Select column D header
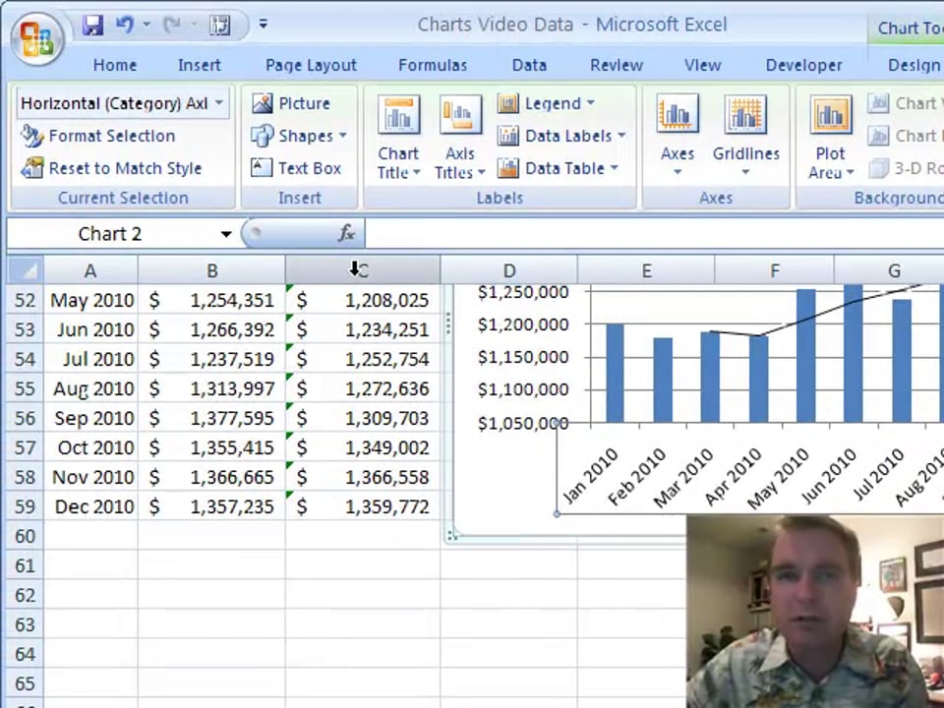This screenshot has height=708, width=944. click(509, 270)
